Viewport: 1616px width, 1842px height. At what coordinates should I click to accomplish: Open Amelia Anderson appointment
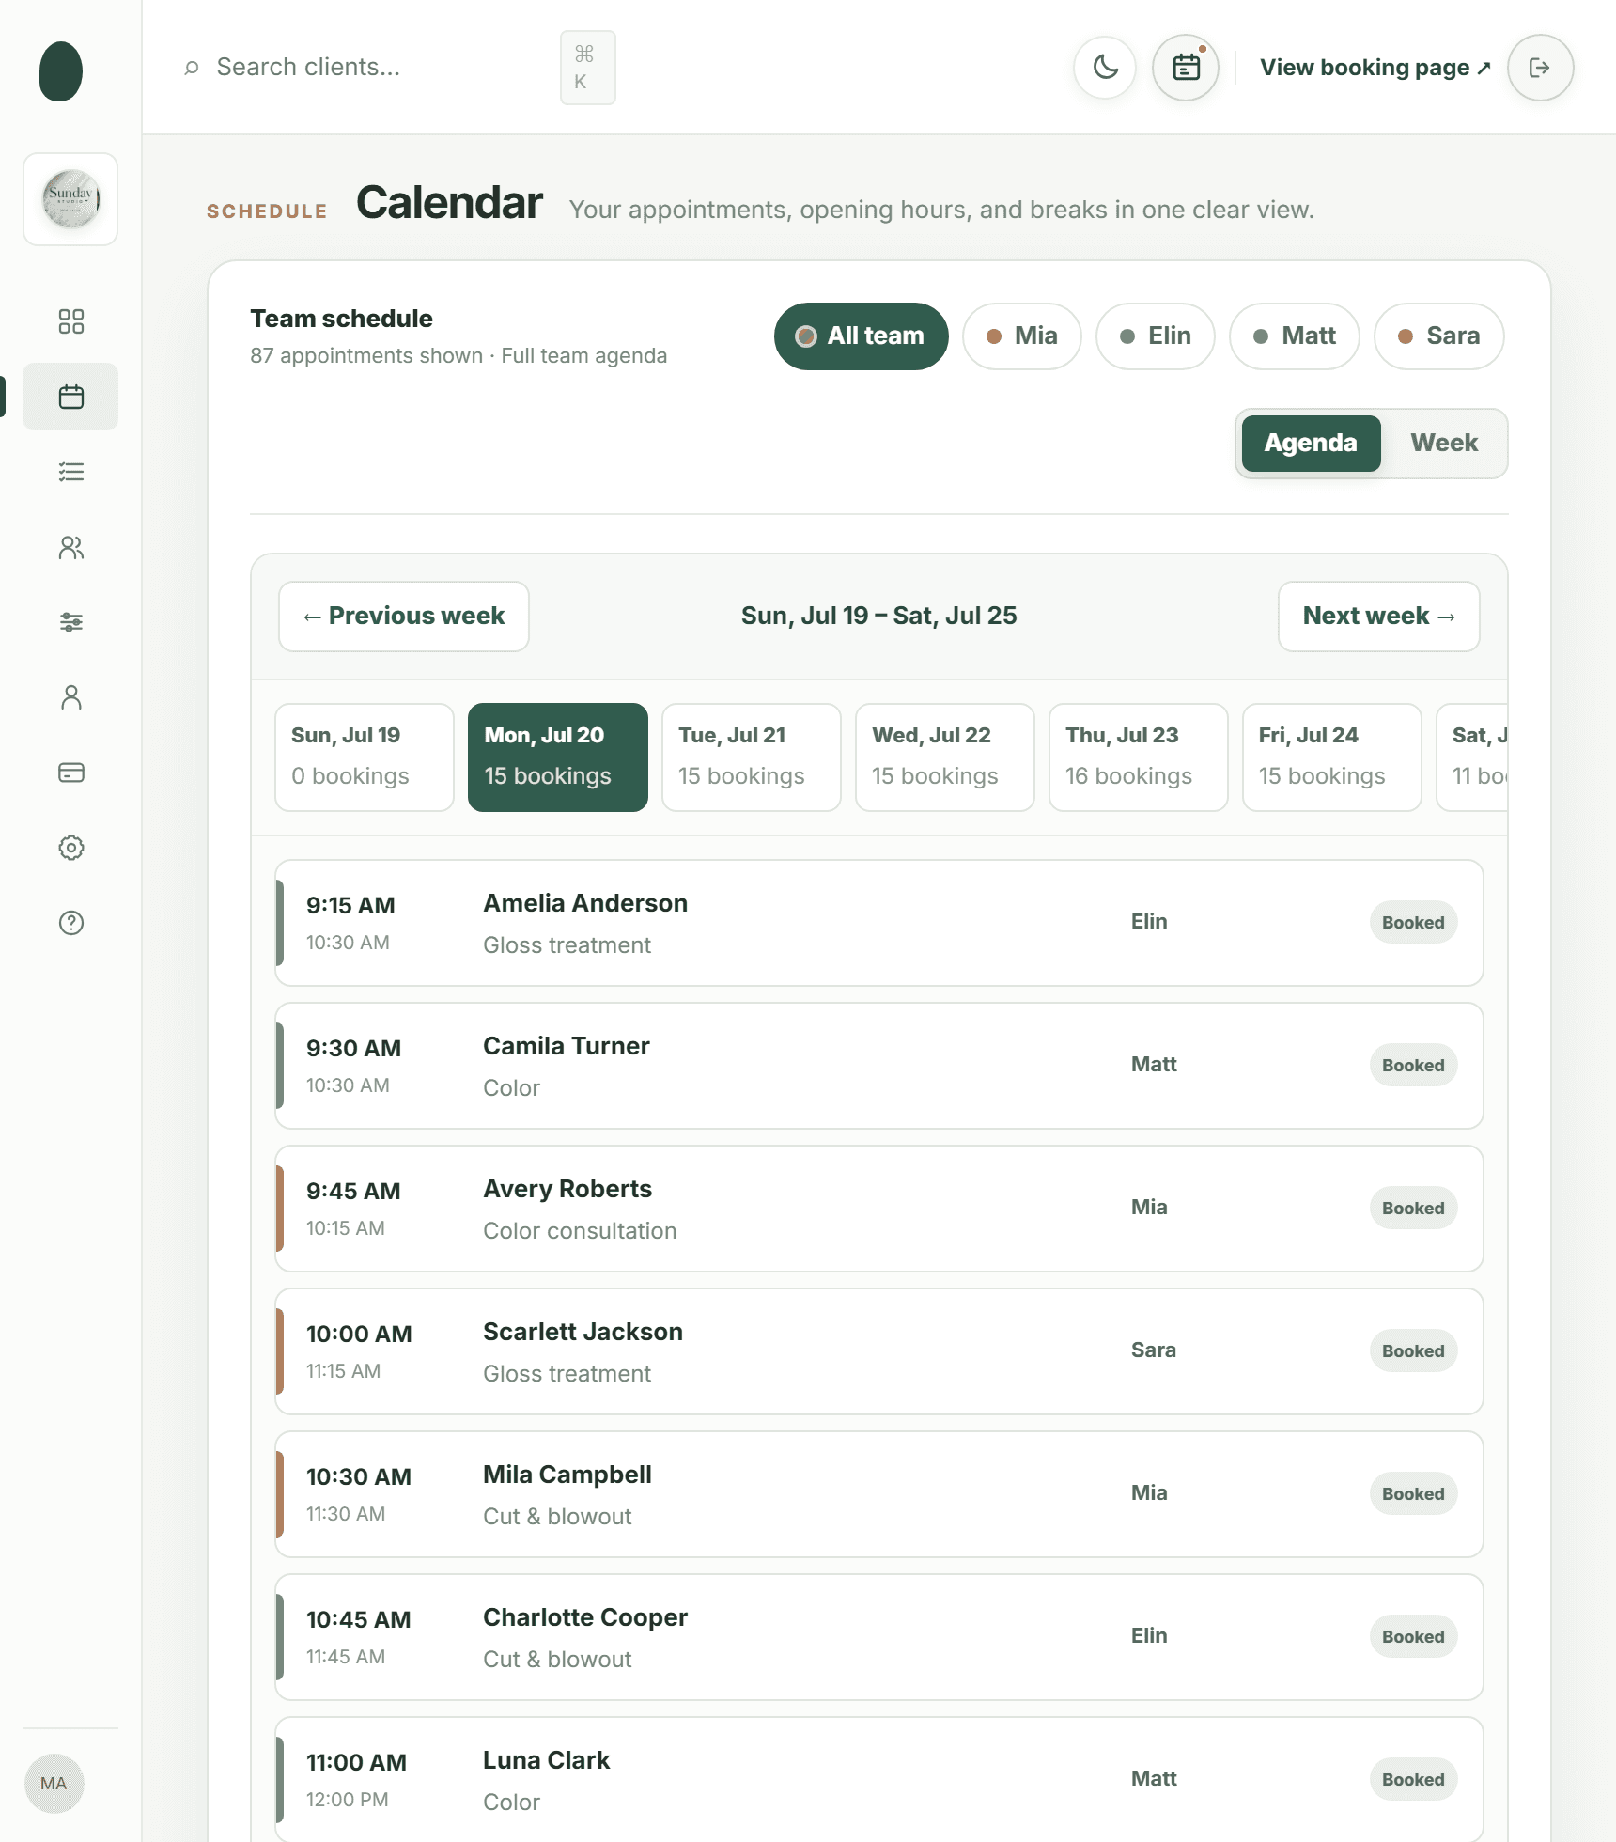(879, 923)
